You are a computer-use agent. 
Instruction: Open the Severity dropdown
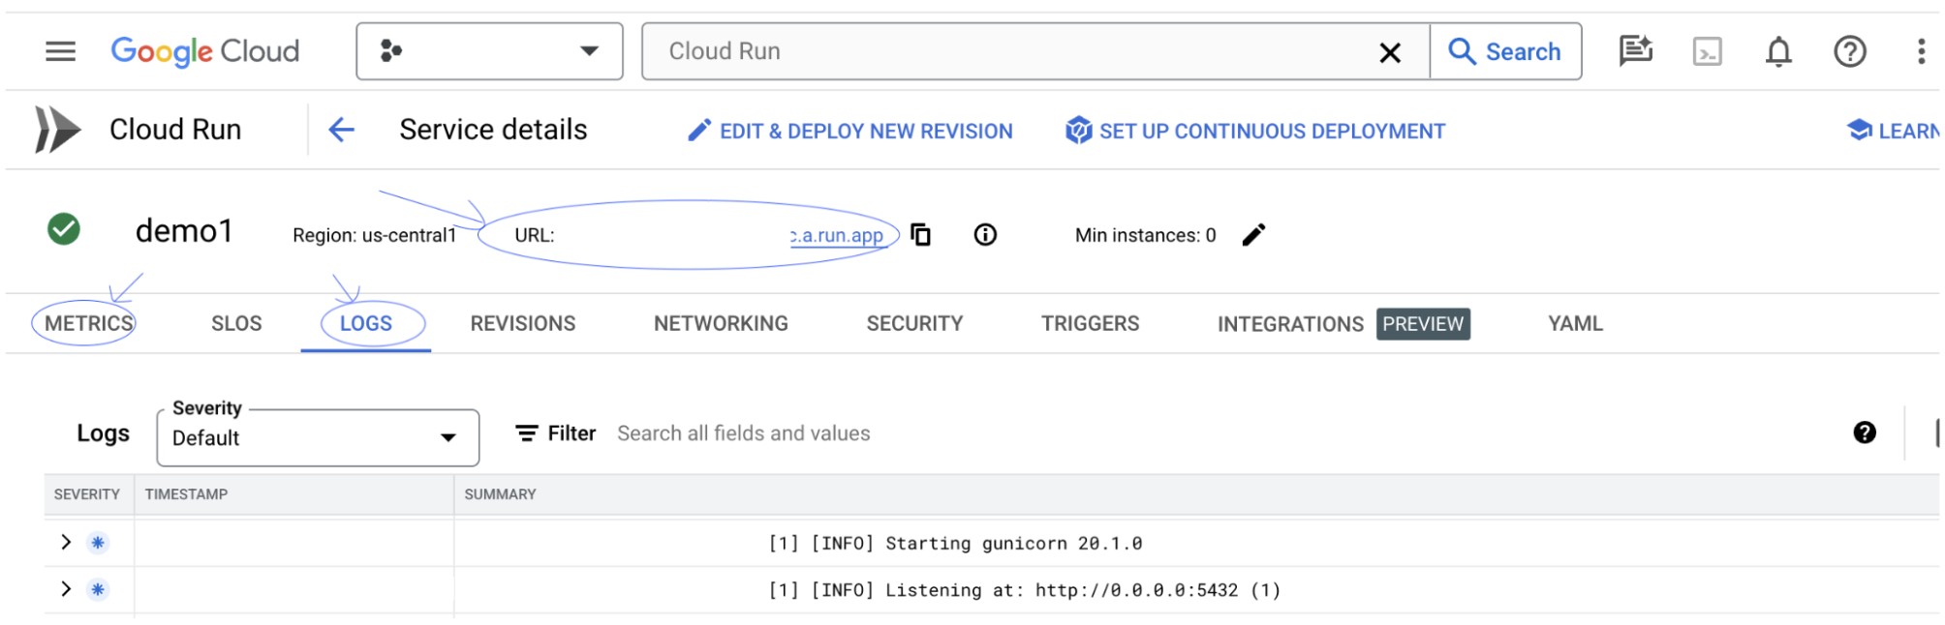pos(318,438)
